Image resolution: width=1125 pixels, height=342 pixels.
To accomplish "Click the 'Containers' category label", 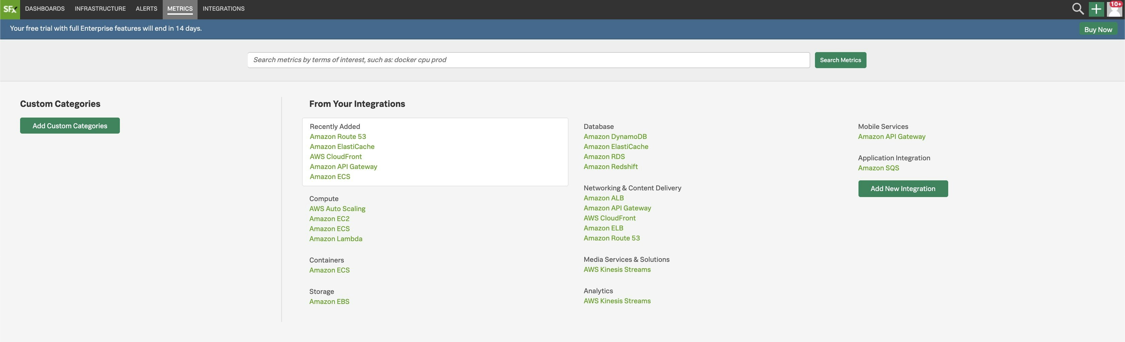I will click(327, 260).
